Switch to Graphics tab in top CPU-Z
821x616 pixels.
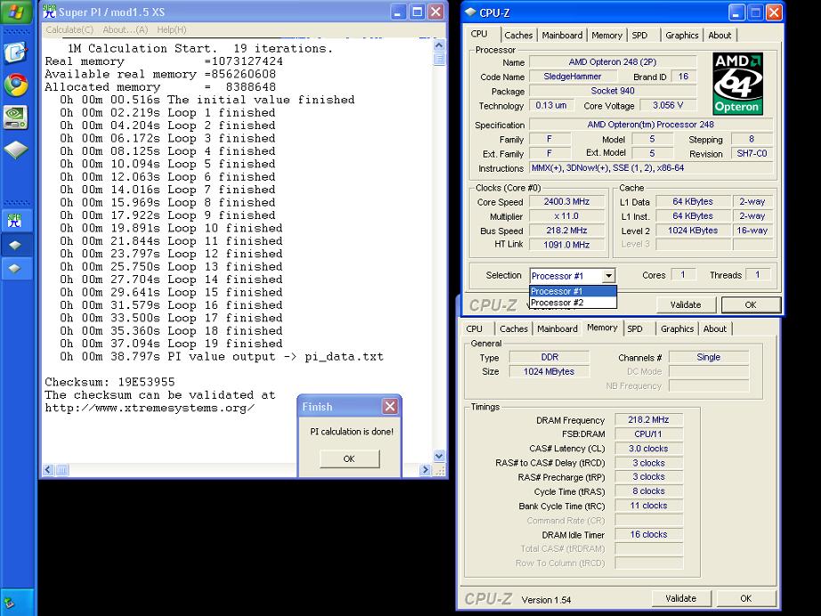point(682,35)
